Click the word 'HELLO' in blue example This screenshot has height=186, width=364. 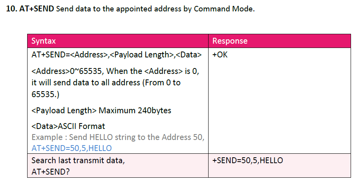point(100,148)
